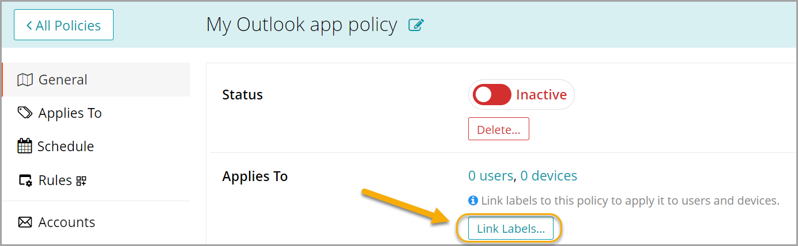Open the 0 users link
798x246 pixels.
490,176
